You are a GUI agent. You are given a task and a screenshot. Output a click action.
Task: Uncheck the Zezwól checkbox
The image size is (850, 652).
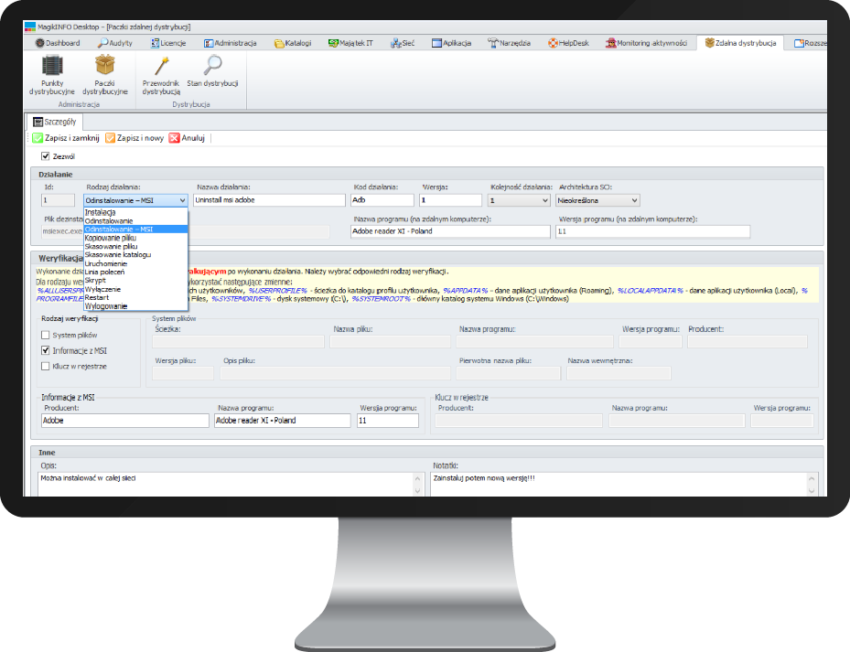click(46, 156)
